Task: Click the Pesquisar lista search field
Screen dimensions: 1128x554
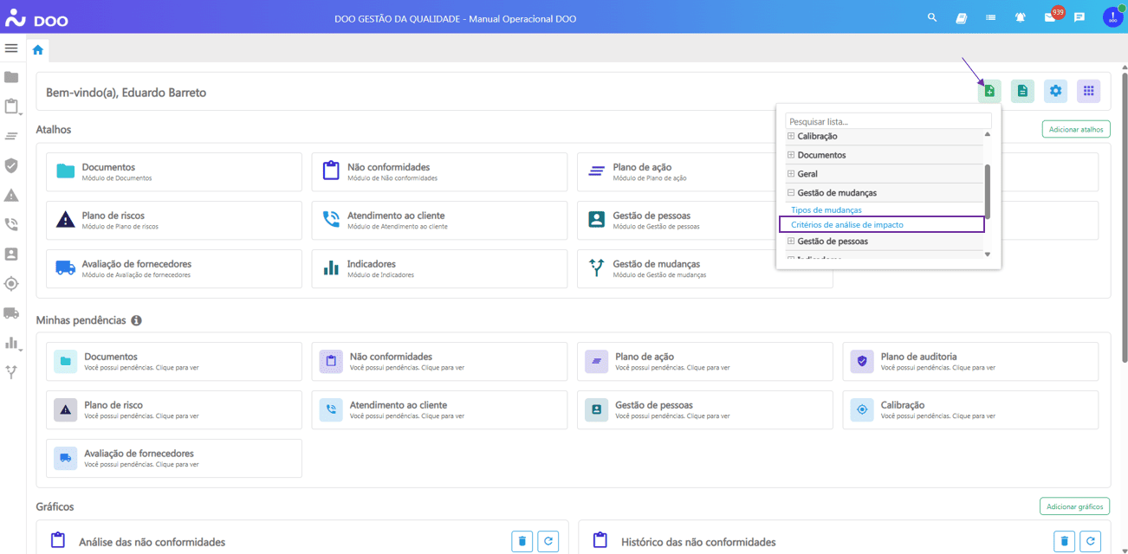Action: [x=887, y=122]
